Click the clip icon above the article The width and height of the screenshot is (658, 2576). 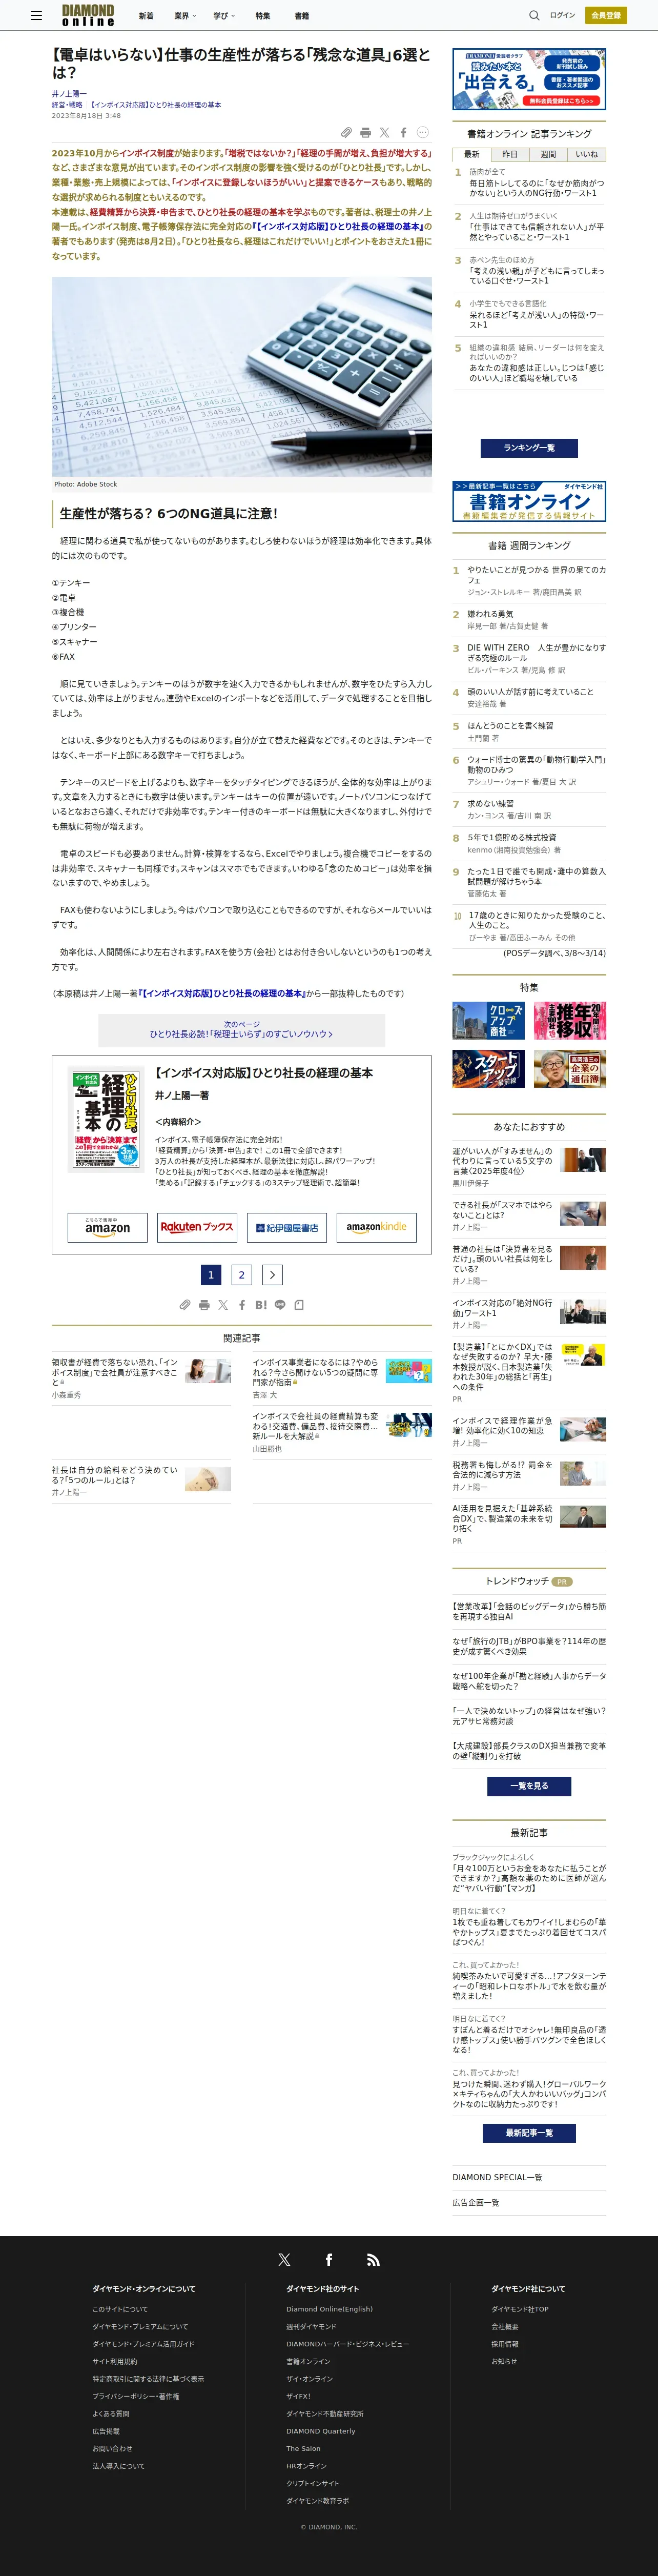pyautogui.click(x=346, y=132)
